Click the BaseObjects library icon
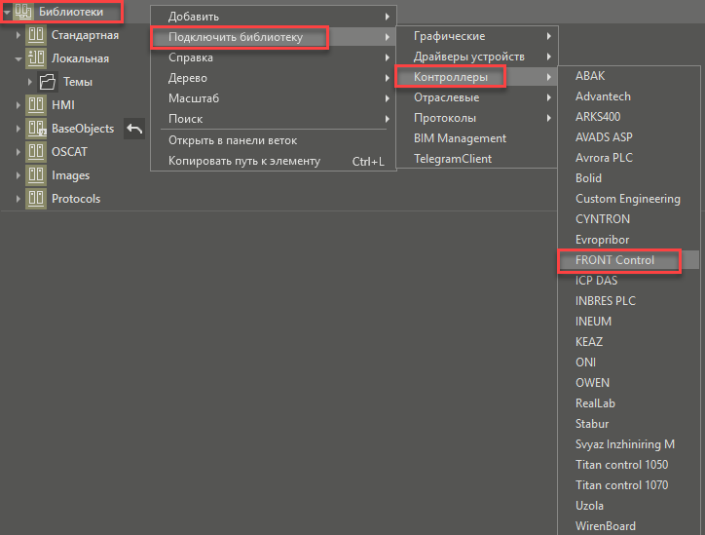 pos(36,129)
